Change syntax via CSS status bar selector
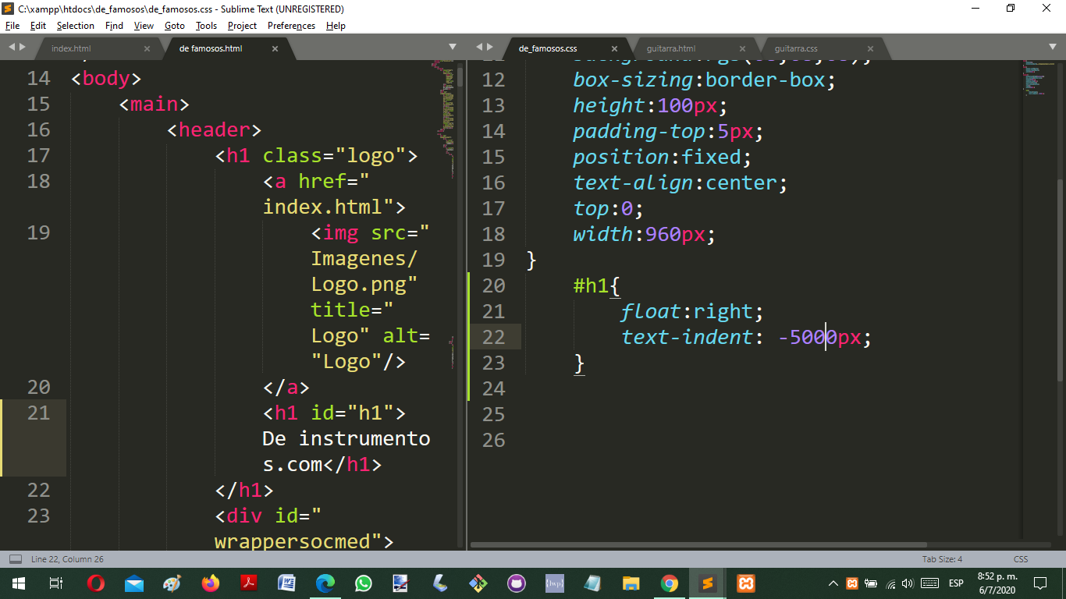This screenshot has height=599, width=1066. pos(1020,559)
